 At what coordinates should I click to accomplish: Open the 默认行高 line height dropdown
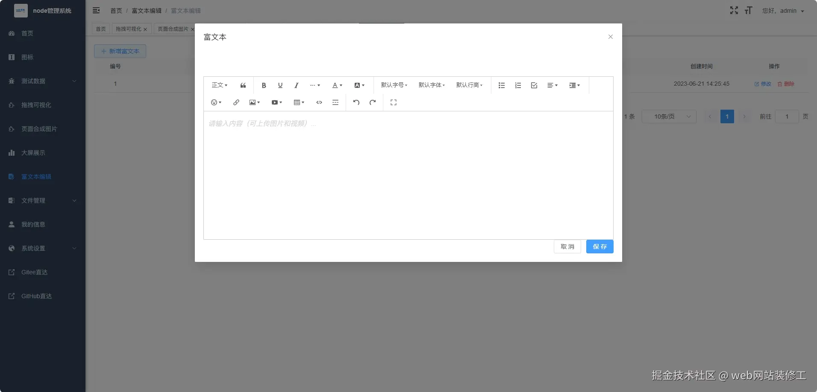tap(469, 85)
